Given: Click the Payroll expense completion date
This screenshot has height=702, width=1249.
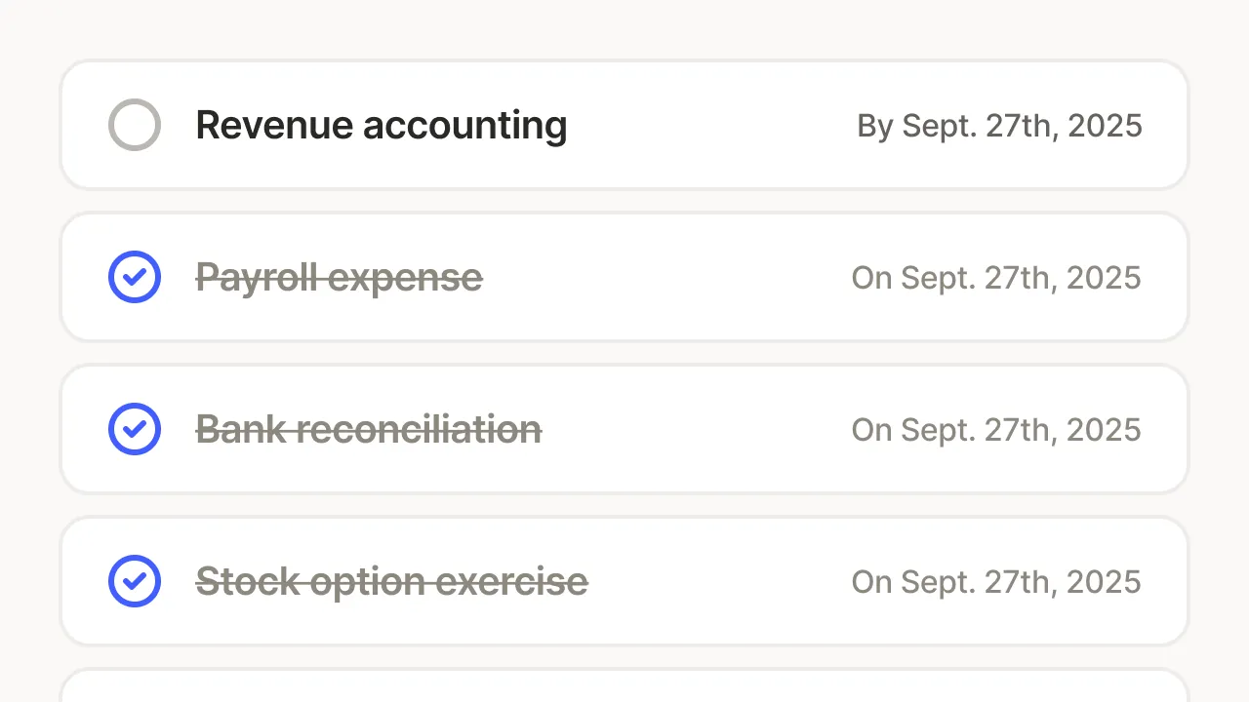Looking at the screenshot, I should point(996,278).
